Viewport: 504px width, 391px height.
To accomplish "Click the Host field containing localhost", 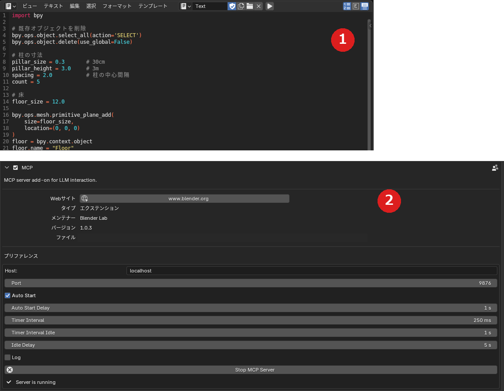I will (312, 271).
